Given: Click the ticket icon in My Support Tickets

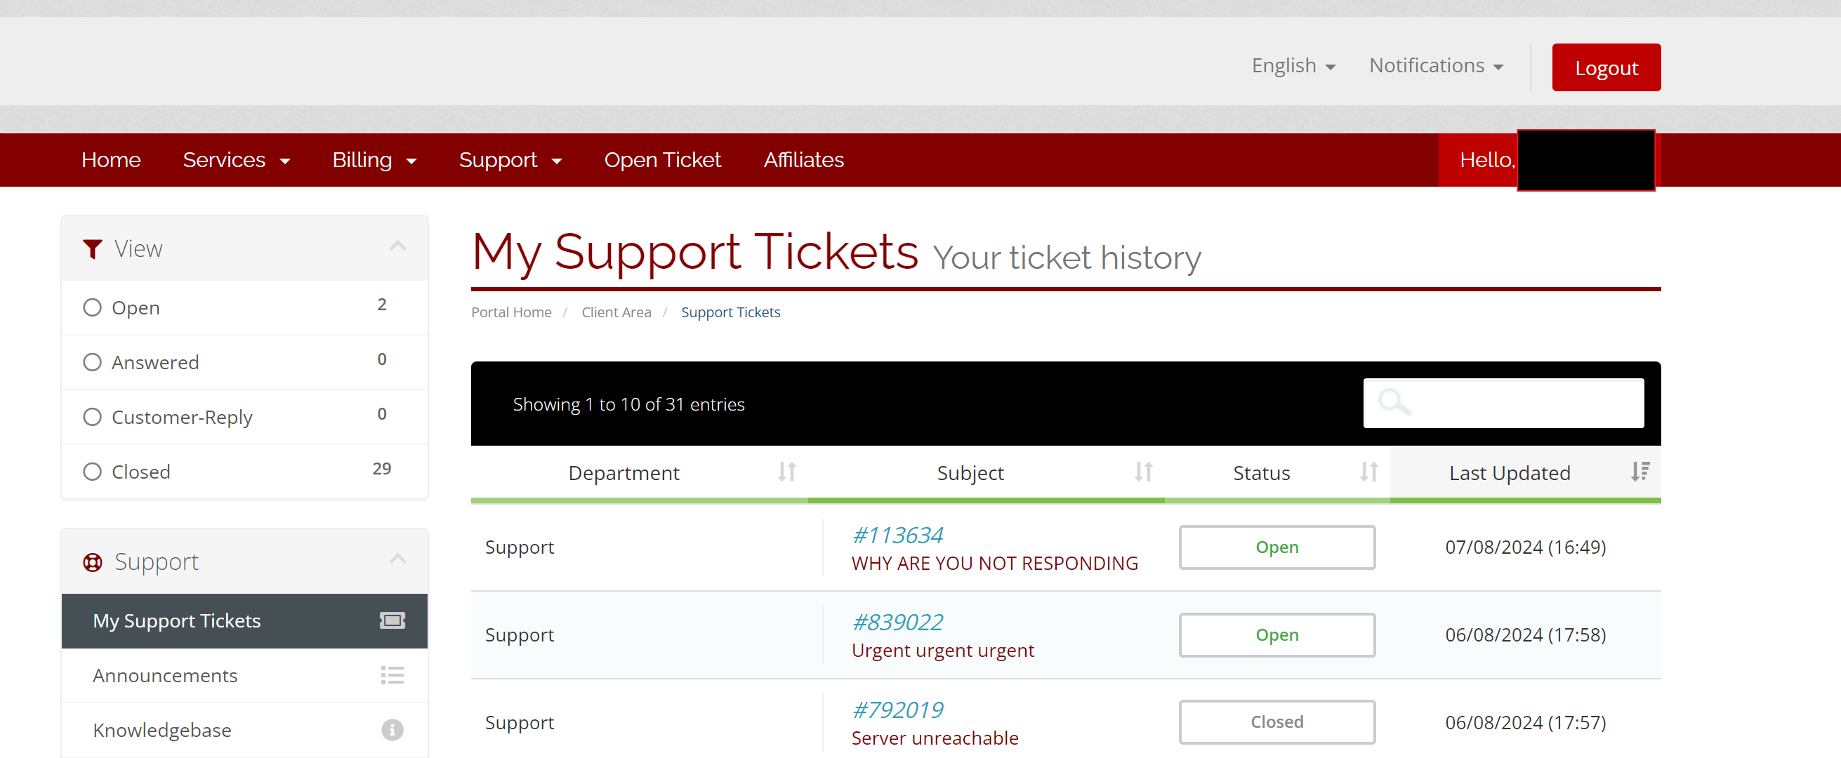Looking at the screenshot, I should click(392, 620).
